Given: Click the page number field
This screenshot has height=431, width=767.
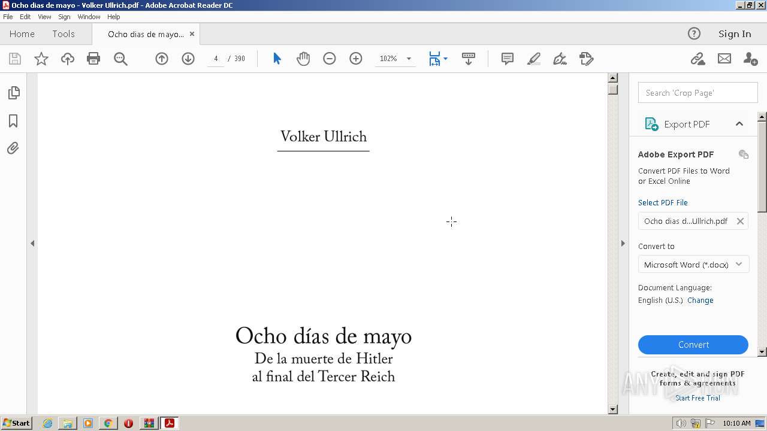Looking at the screenshot, I should [x=216, y=59].
